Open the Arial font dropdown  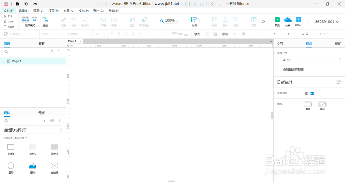click(x=52, y=34)
